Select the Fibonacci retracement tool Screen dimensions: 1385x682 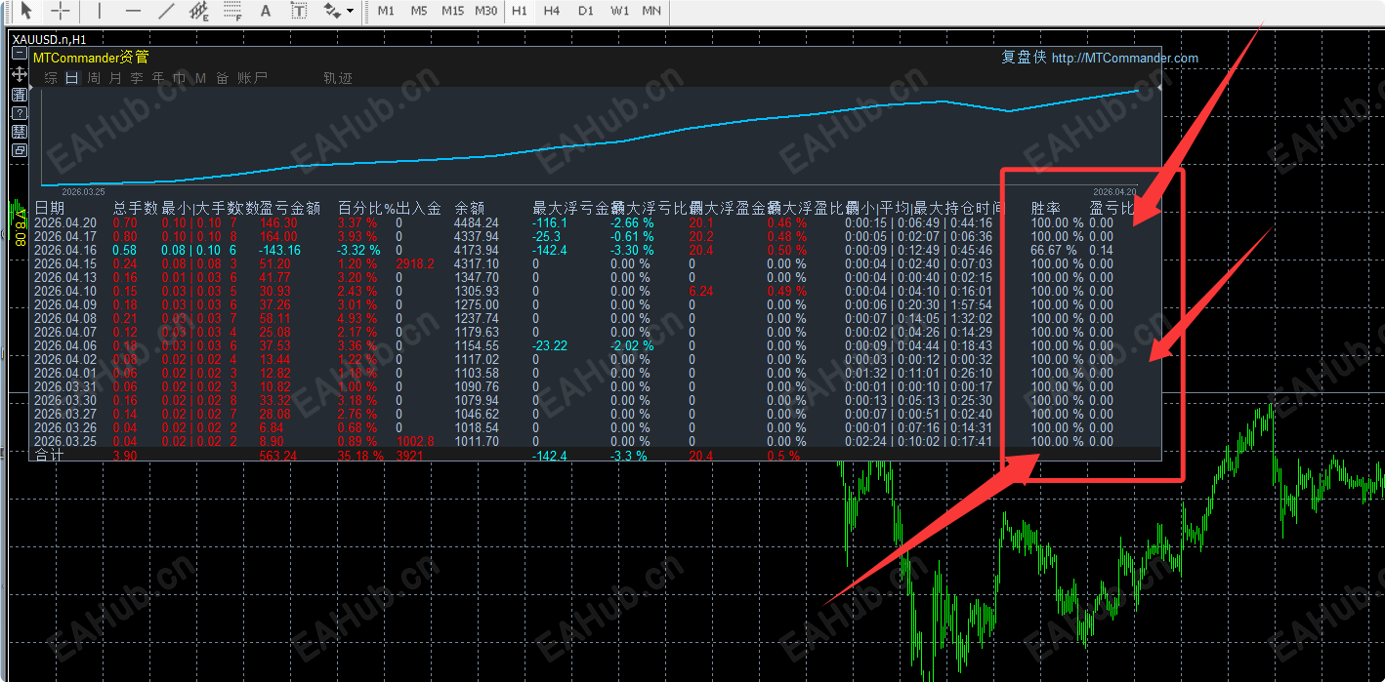(232, 11)
